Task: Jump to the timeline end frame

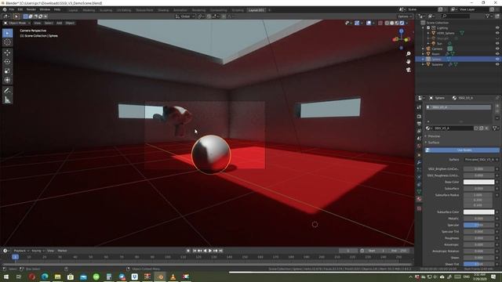Action: click(220, 251)
